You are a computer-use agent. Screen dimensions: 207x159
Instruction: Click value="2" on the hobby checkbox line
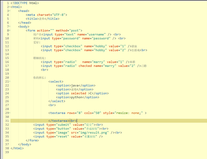click(x=117, y=50)
